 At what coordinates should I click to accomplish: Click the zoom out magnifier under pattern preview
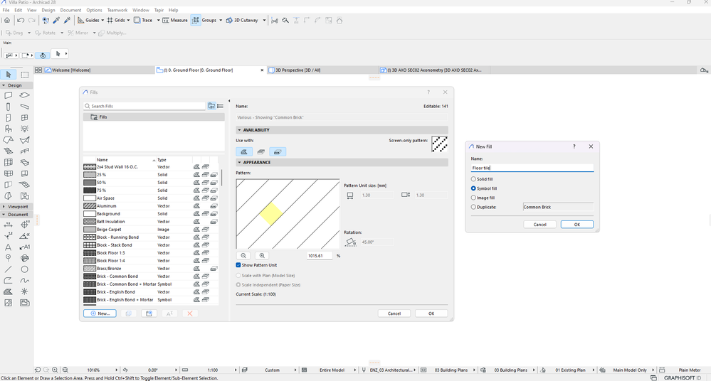(x=243, y=255)
